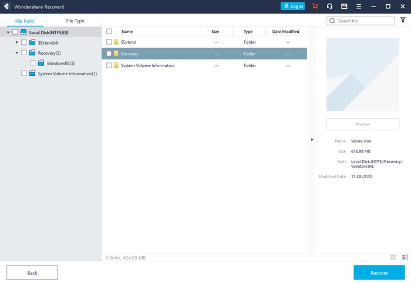Toggle the select-all checkbox in header

(109, 31)
